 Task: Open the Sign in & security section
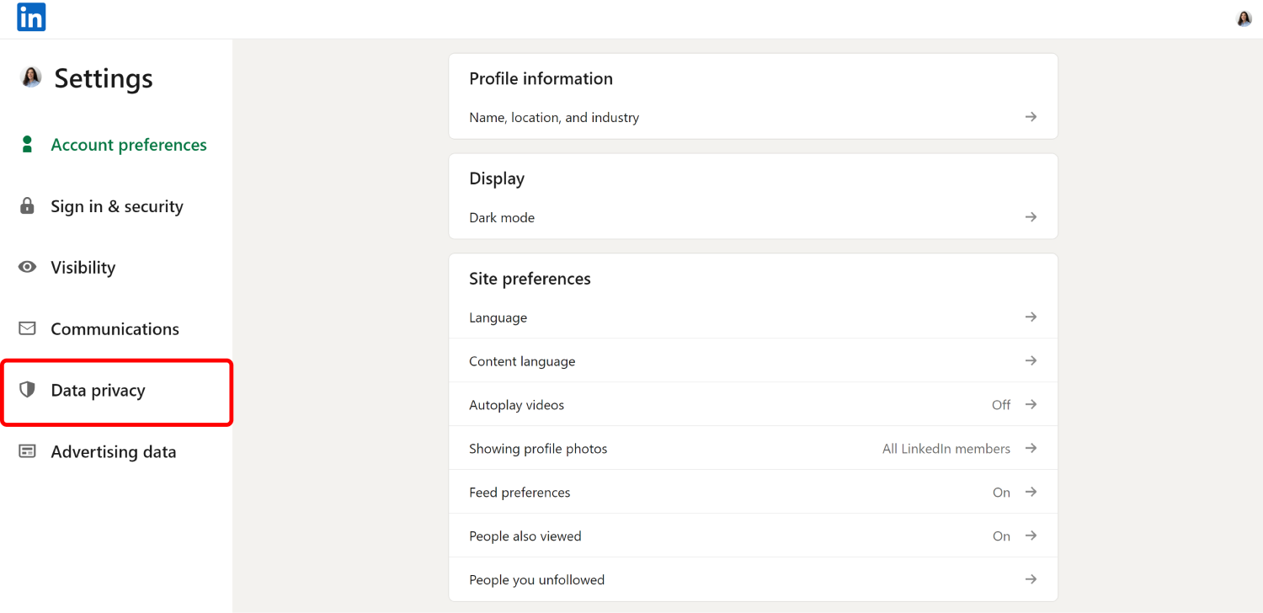click(116, 206)
